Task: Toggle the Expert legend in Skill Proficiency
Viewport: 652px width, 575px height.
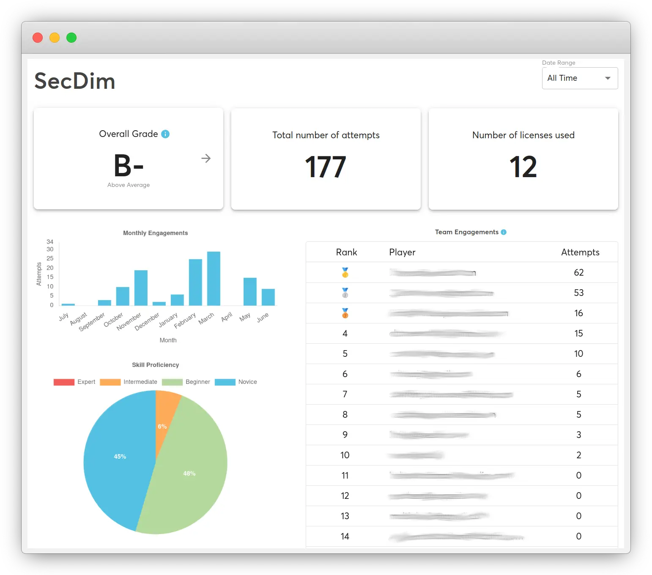Action: (75, 382)
